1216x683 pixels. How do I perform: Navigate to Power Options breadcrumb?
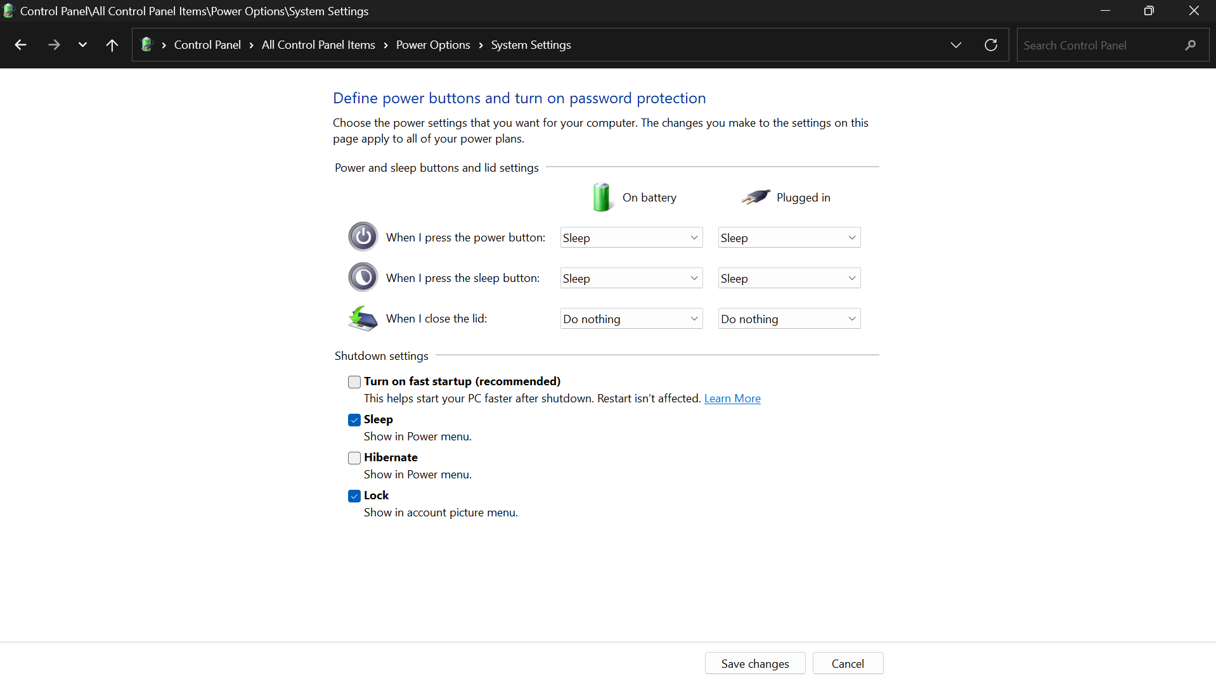click(433, 45)
